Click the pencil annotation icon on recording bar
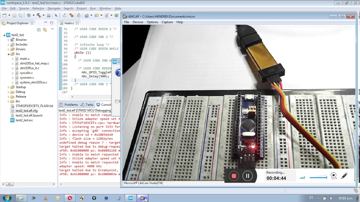 tap(344, 176)
